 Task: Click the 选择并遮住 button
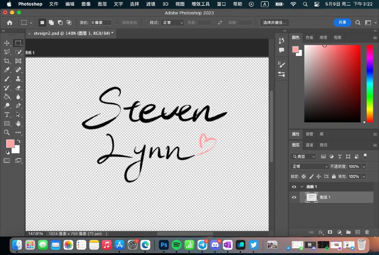click(275, 23)
